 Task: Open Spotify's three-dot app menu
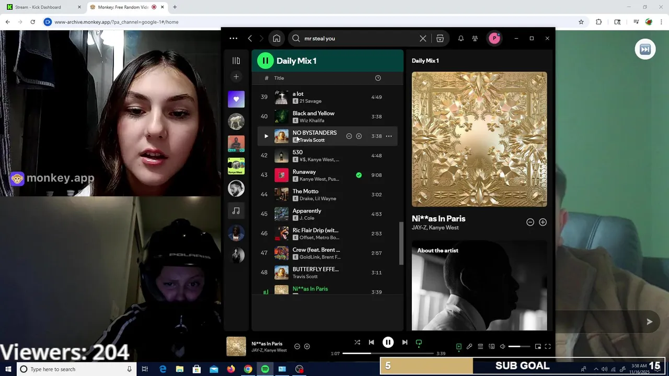[234, 38]
